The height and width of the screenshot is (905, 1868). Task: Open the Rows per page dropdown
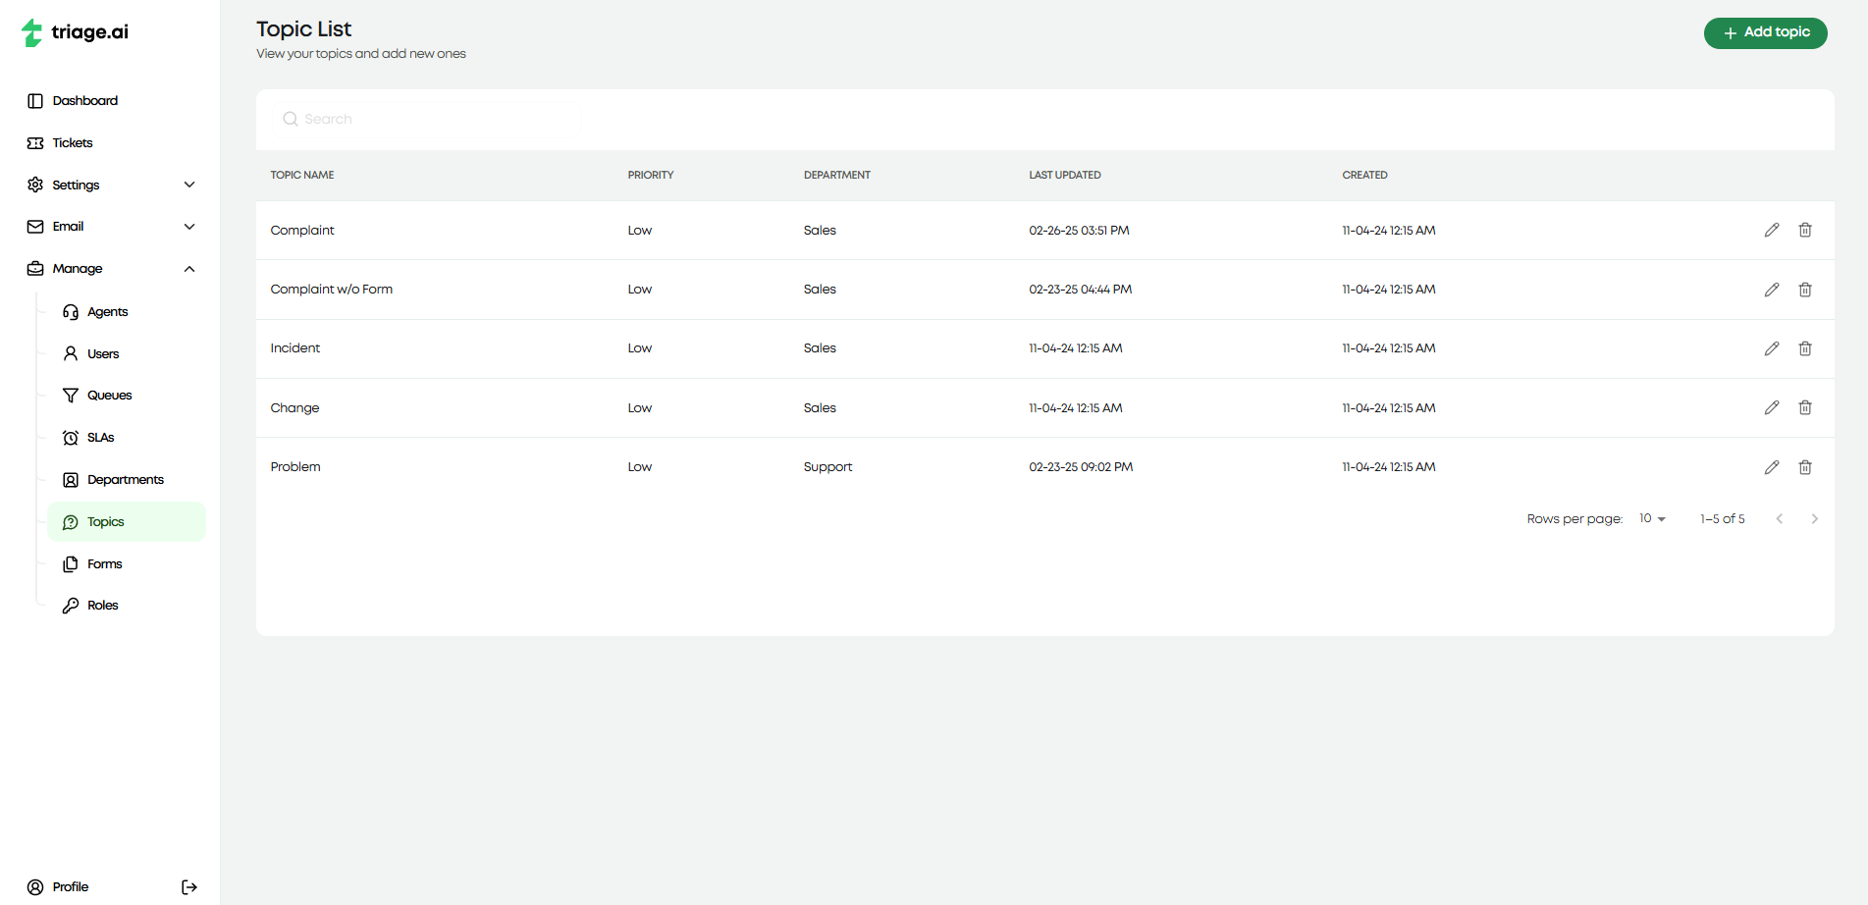pyautogui.click(x=1650, y=518)
